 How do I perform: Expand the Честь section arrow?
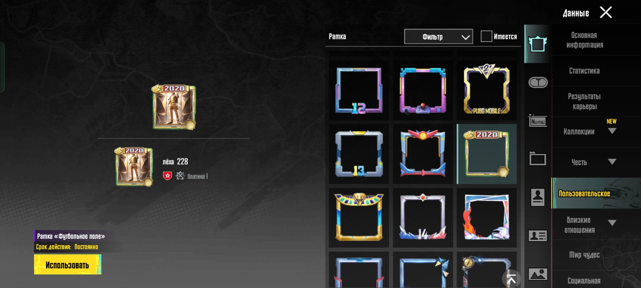click(x=612, y=162)
